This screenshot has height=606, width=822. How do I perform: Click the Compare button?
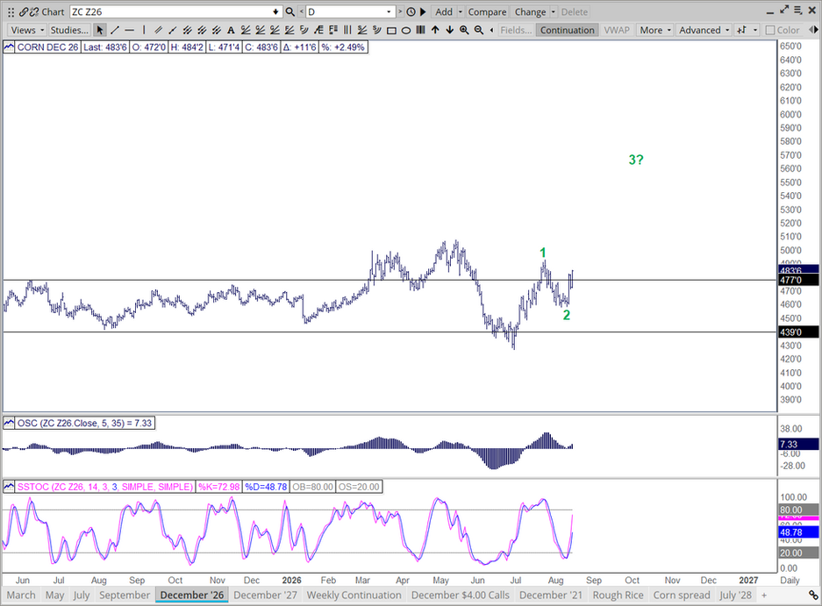[x=487, y=11]
